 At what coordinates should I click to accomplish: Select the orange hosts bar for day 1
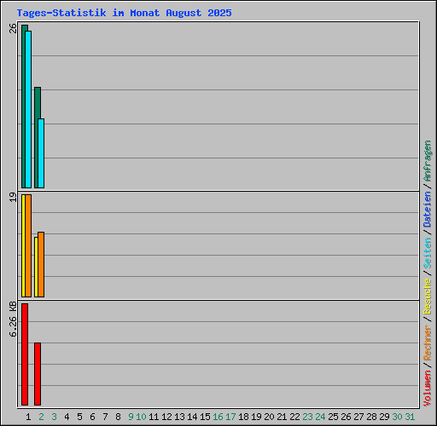click(28, 245)
